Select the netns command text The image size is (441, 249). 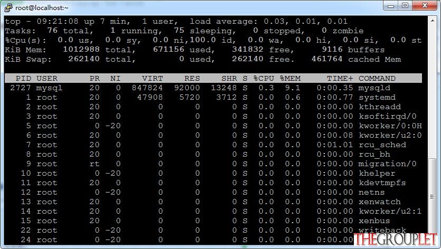[371, 193]
